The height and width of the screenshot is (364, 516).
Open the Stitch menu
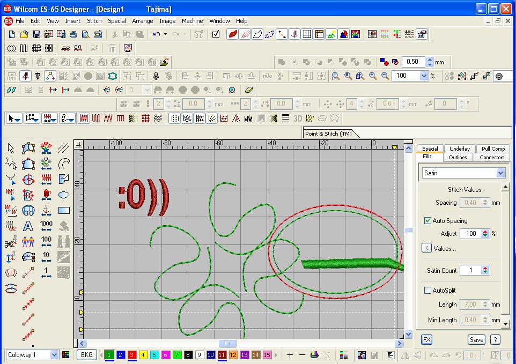pyautogui.click(x=94, y=21)
